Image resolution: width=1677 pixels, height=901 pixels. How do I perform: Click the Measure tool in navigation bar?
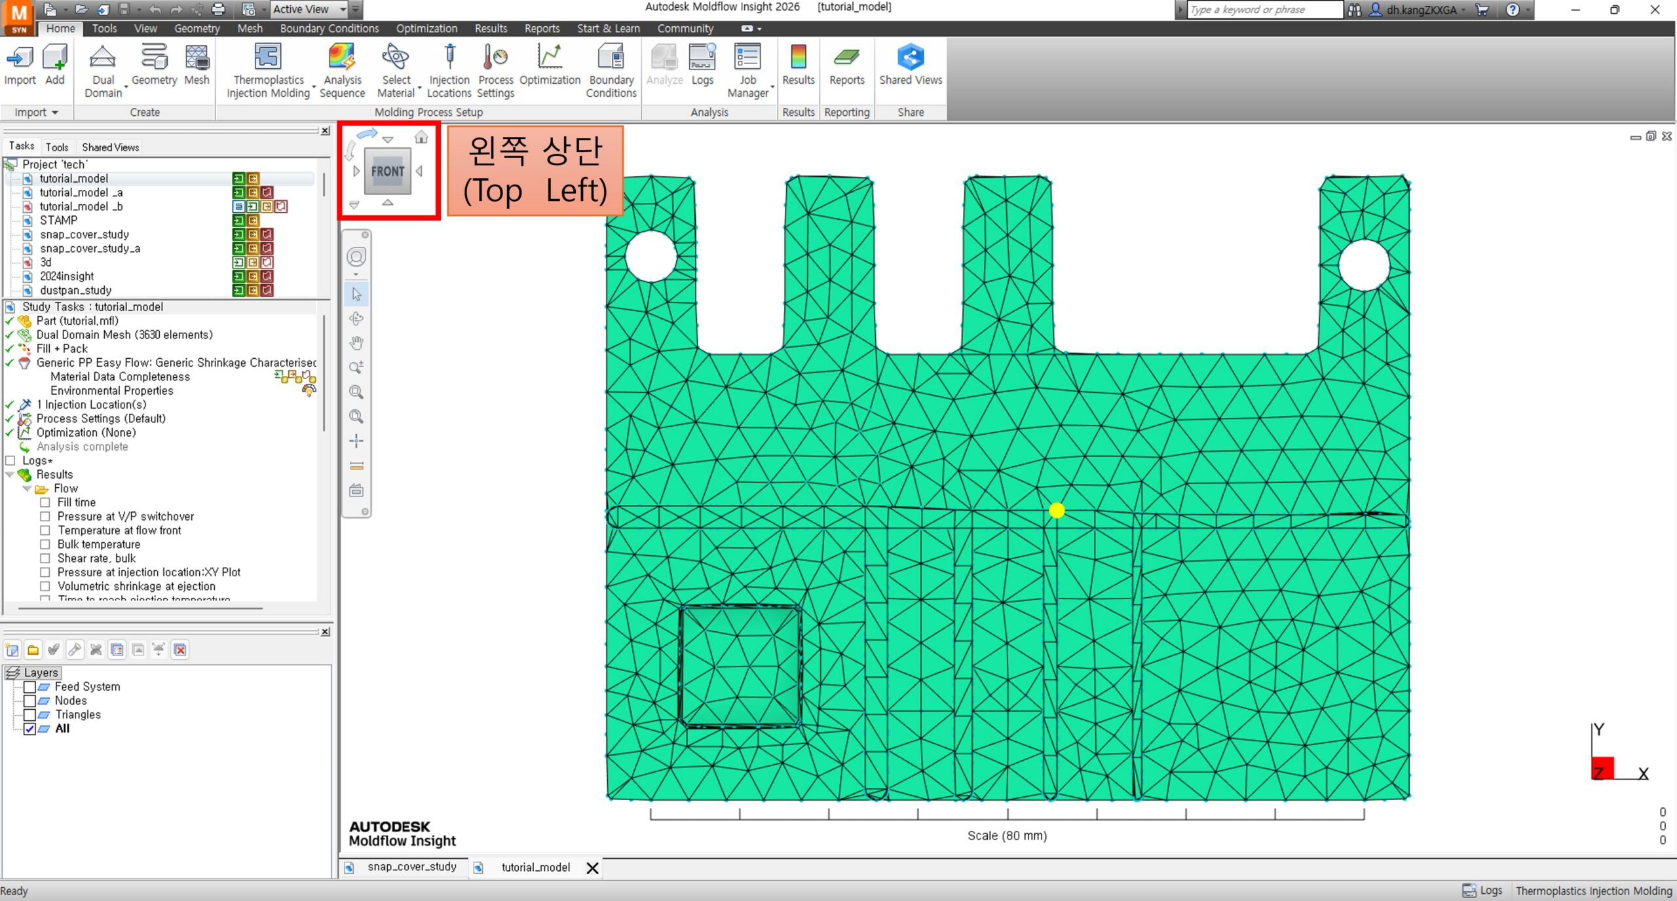(x=356, y=466)
